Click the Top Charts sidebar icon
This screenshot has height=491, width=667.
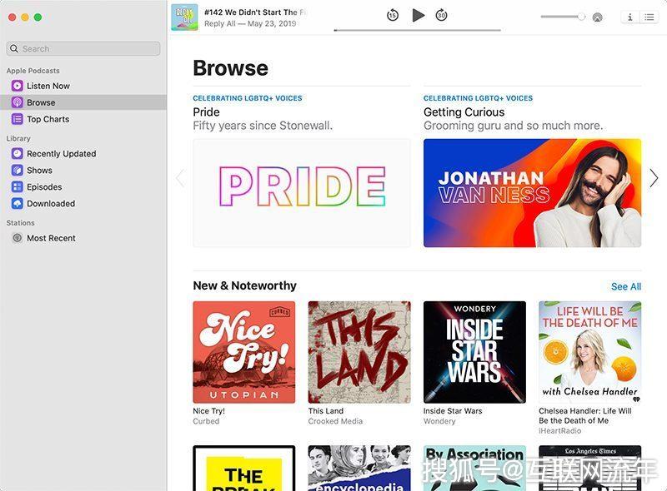tap(17, 119)
